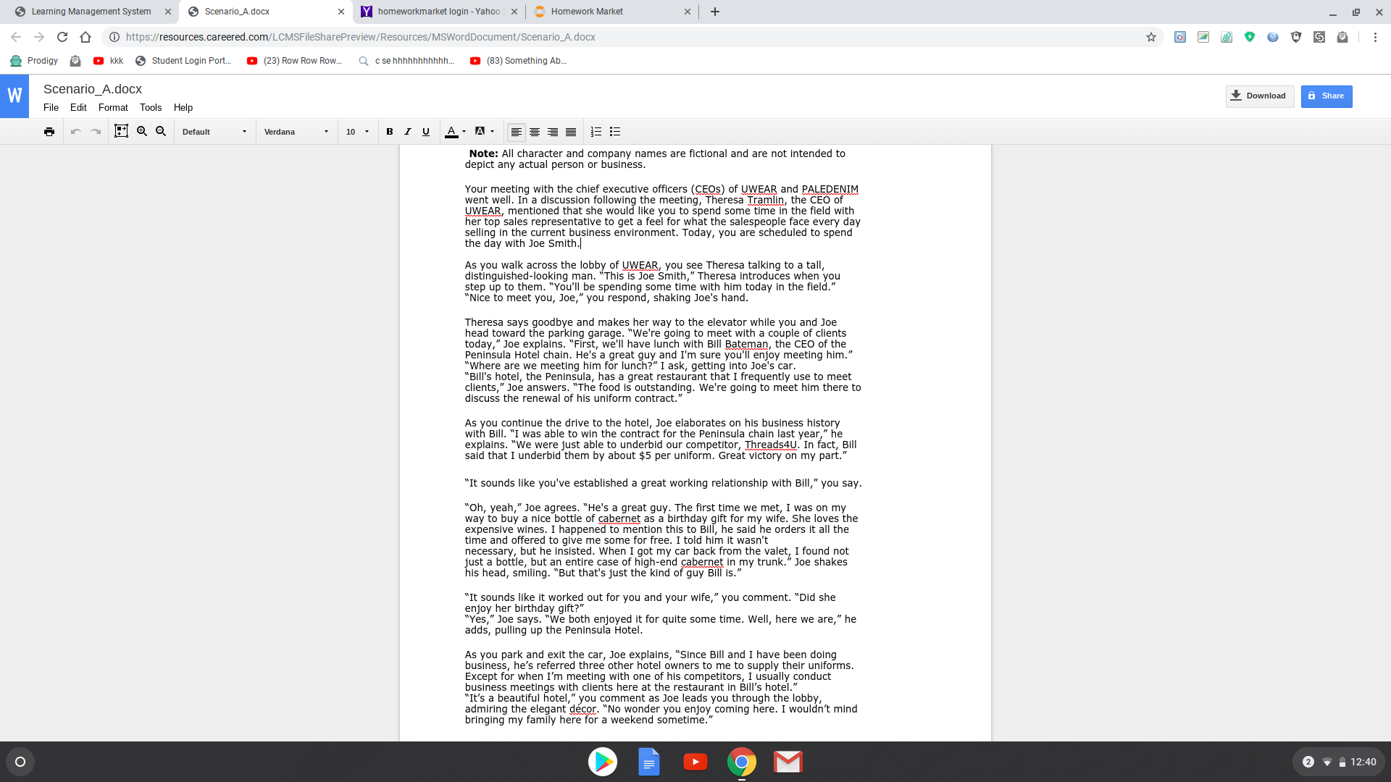Image resolution: width=1391 pixels, height=782 pixels.
Task: Click the blue W Word logo
Action: click(14, 96)
